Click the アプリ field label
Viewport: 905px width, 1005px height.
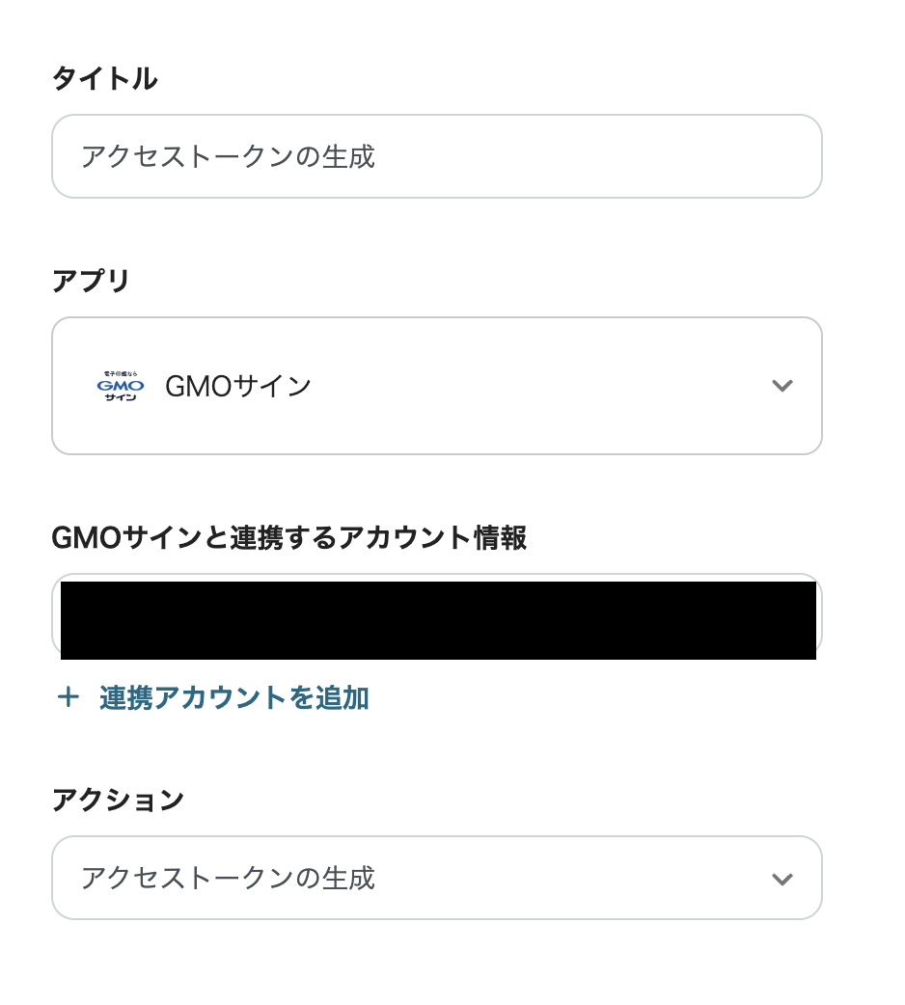(x=90, y=282)
